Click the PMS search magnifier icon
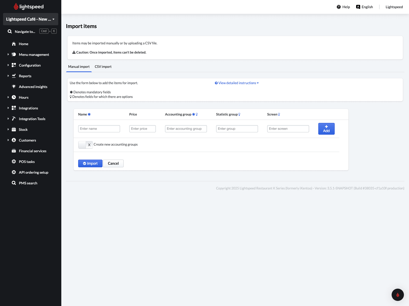Viewport: 409px width, 306px height. pyautogui.click(x=14, y=183)
